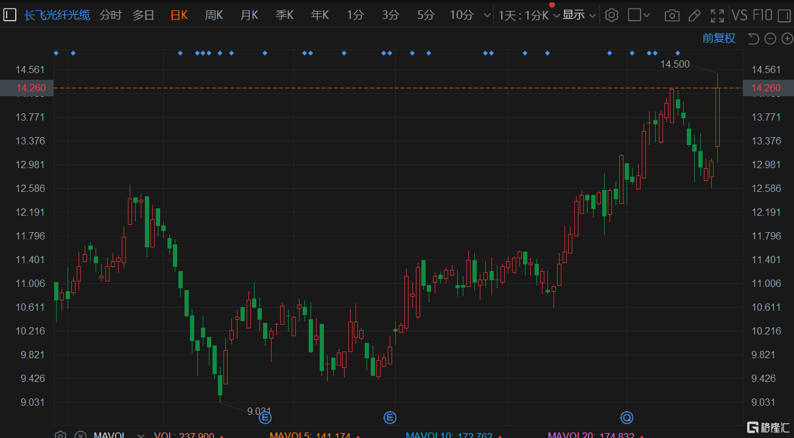This screenshot has height=438, width=794.
Task: Switch to 多日 multi-day tab
Action: click(144, 15)
